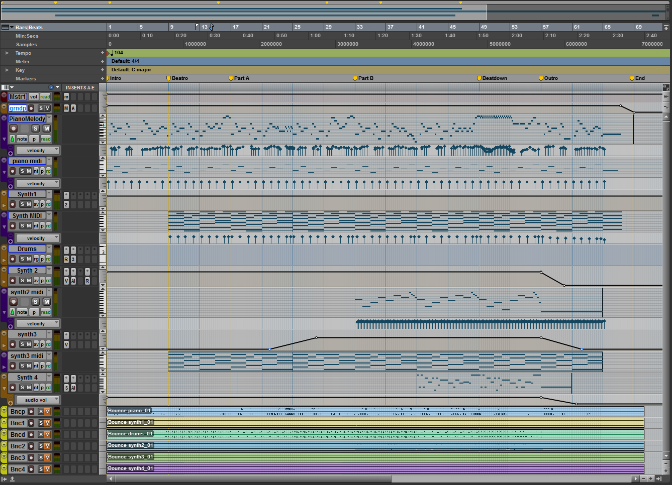Add lane below synth2 midi velocity
The height and width of the screenshot is (485, 672).
point(11,327)
